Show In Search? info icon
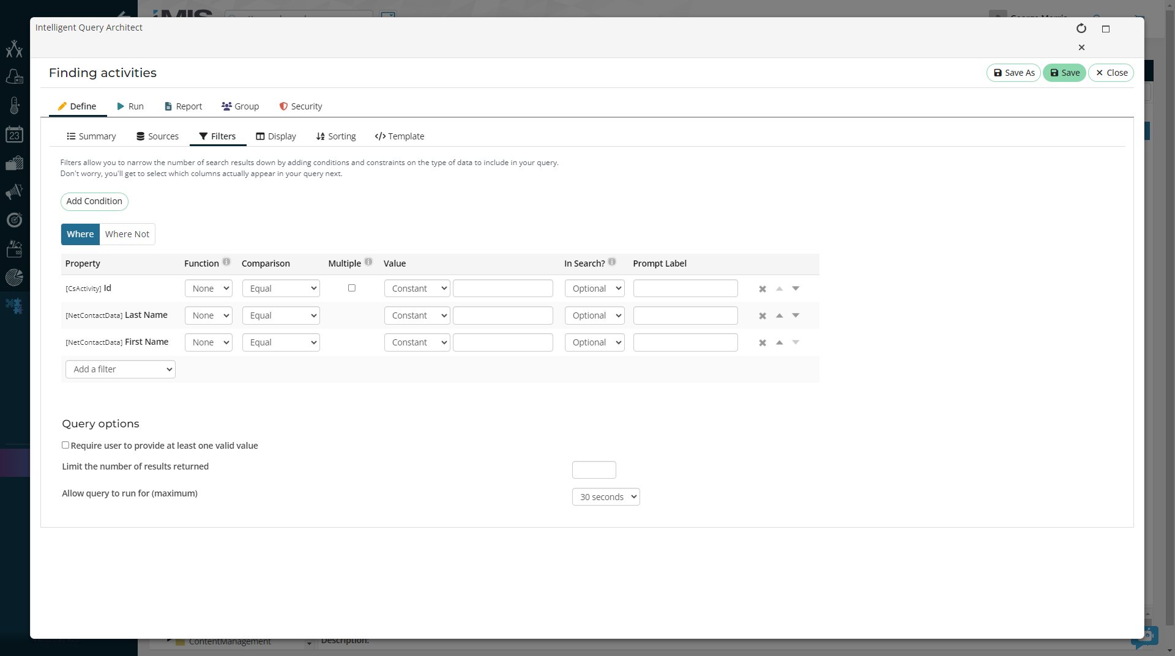 point(612,262)
